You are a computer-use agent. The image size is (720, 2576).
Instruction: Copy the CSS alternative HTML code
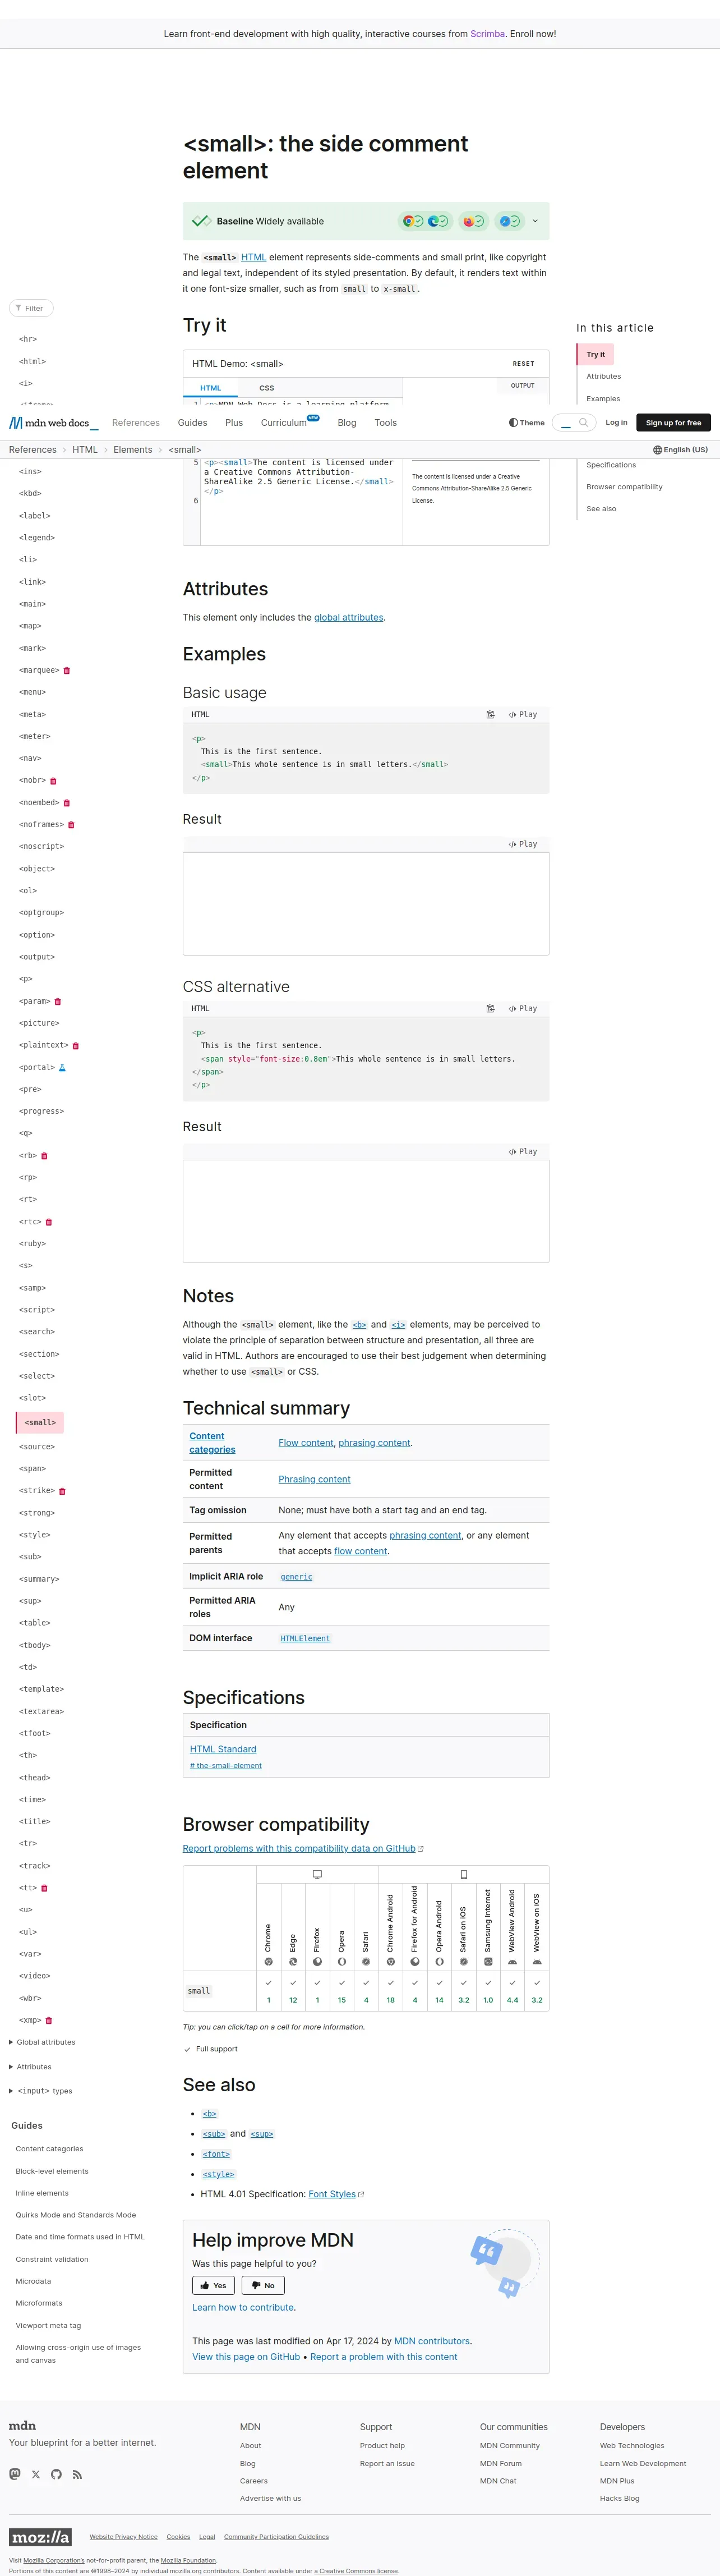coord(490,1008)
